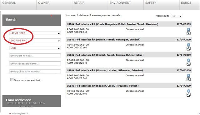Focus the Enter accessory name field
Screen dimensions: 200x115
35,64
